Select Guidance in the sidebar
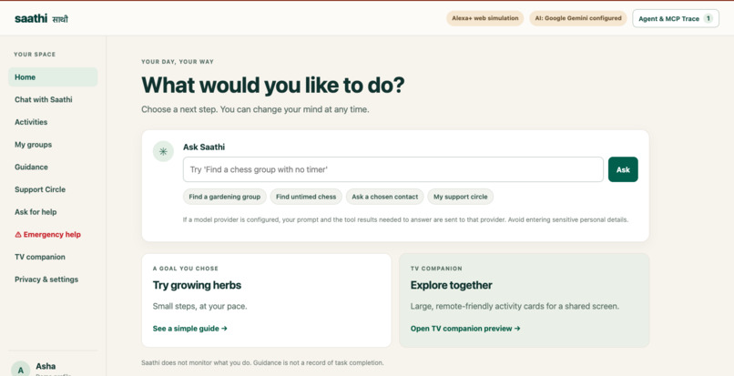Viewport: 734px width, 376px height. click(53, 168)
